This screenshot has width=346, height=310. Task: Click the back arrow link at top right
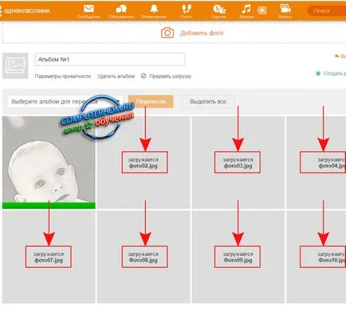pyautogui.click(x=340, y=56)
